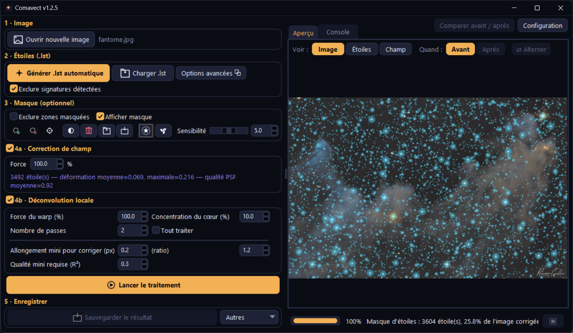The width and height of the screenshot is (573, 333).
Task: Show the Champ view
Action: tap(395, 49)
